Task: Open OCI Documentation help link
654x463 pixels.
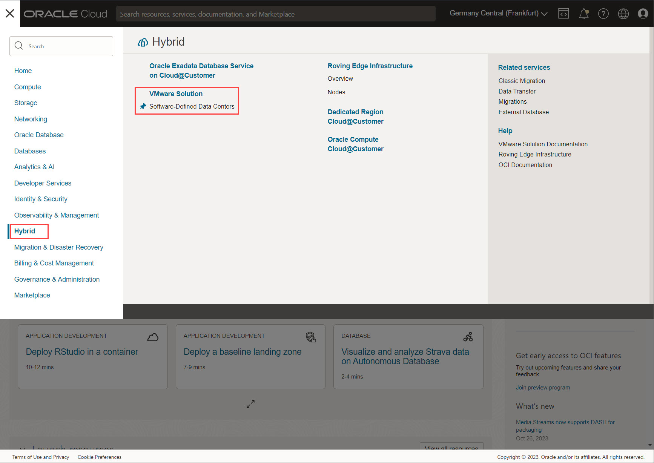Action: tap(525, 165)
